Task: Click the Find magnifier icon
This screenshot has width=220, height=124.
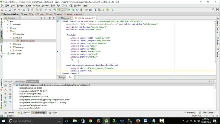Action: pyautogui.click(x=37, y=10)
